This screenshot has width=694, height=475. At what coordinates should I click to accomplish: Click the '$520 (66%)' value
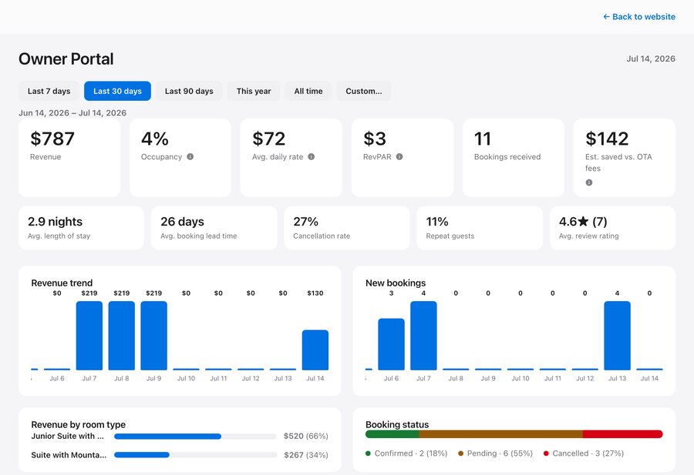(x=306, y=436)
